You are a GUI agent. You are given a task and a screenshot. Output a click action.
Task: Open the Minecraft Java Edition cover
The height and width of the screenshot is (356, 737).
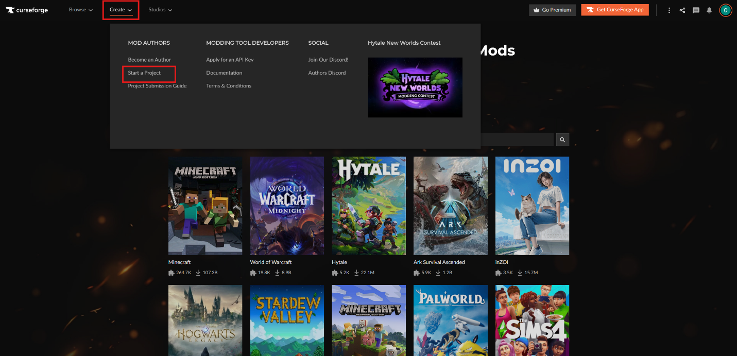(x=205, y=206)
